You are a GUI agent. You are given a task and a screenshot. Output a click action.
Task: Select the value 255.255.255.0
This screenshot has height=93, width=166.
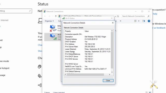pyautogui.click(x=90, y=47)
